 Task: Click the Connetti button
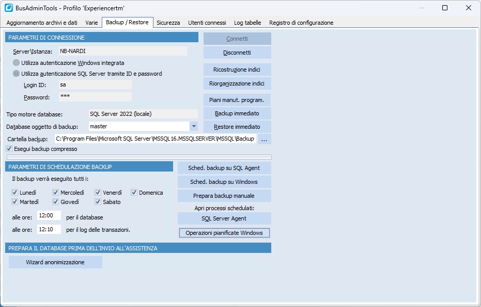tap(237, 39)
